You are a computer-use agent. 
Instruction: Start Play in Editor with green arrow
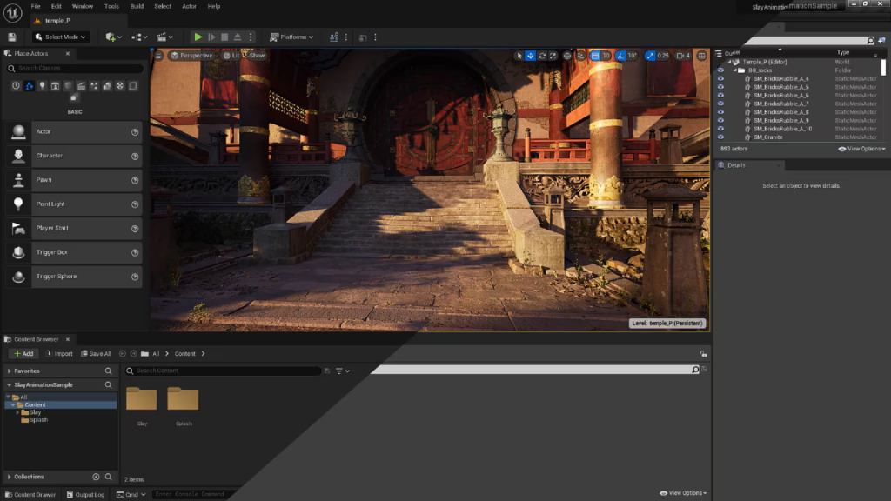pyautogui.click(x=198, y=37)
